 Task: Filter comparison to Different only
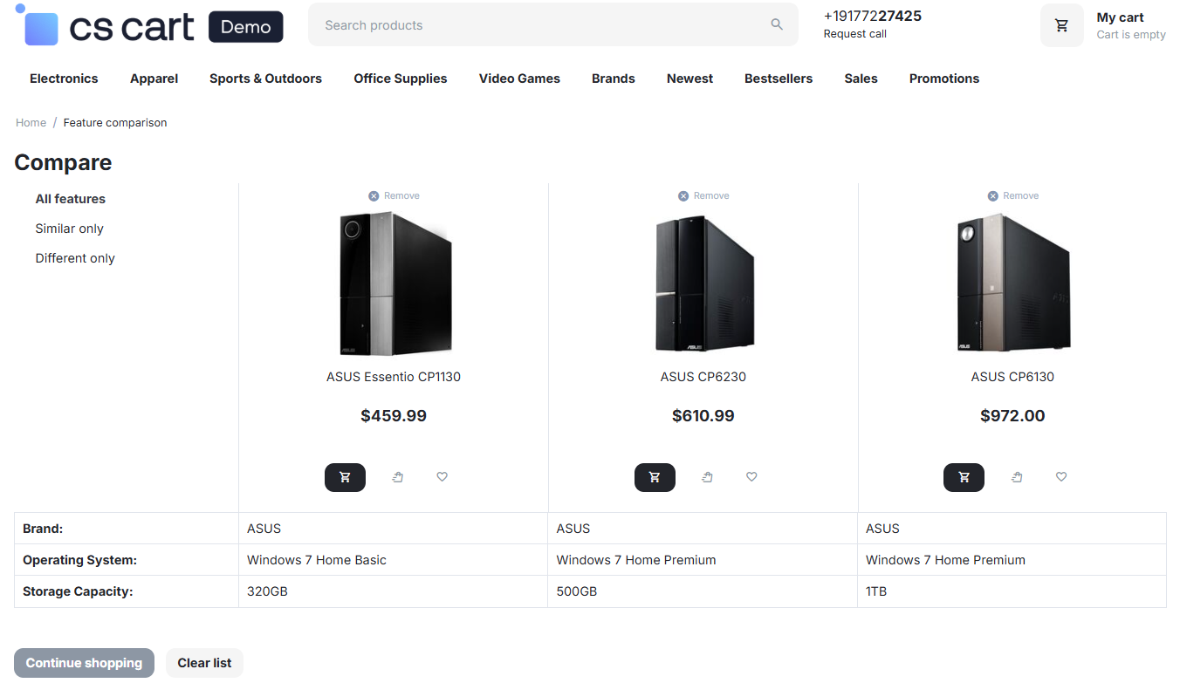point(75,258)
